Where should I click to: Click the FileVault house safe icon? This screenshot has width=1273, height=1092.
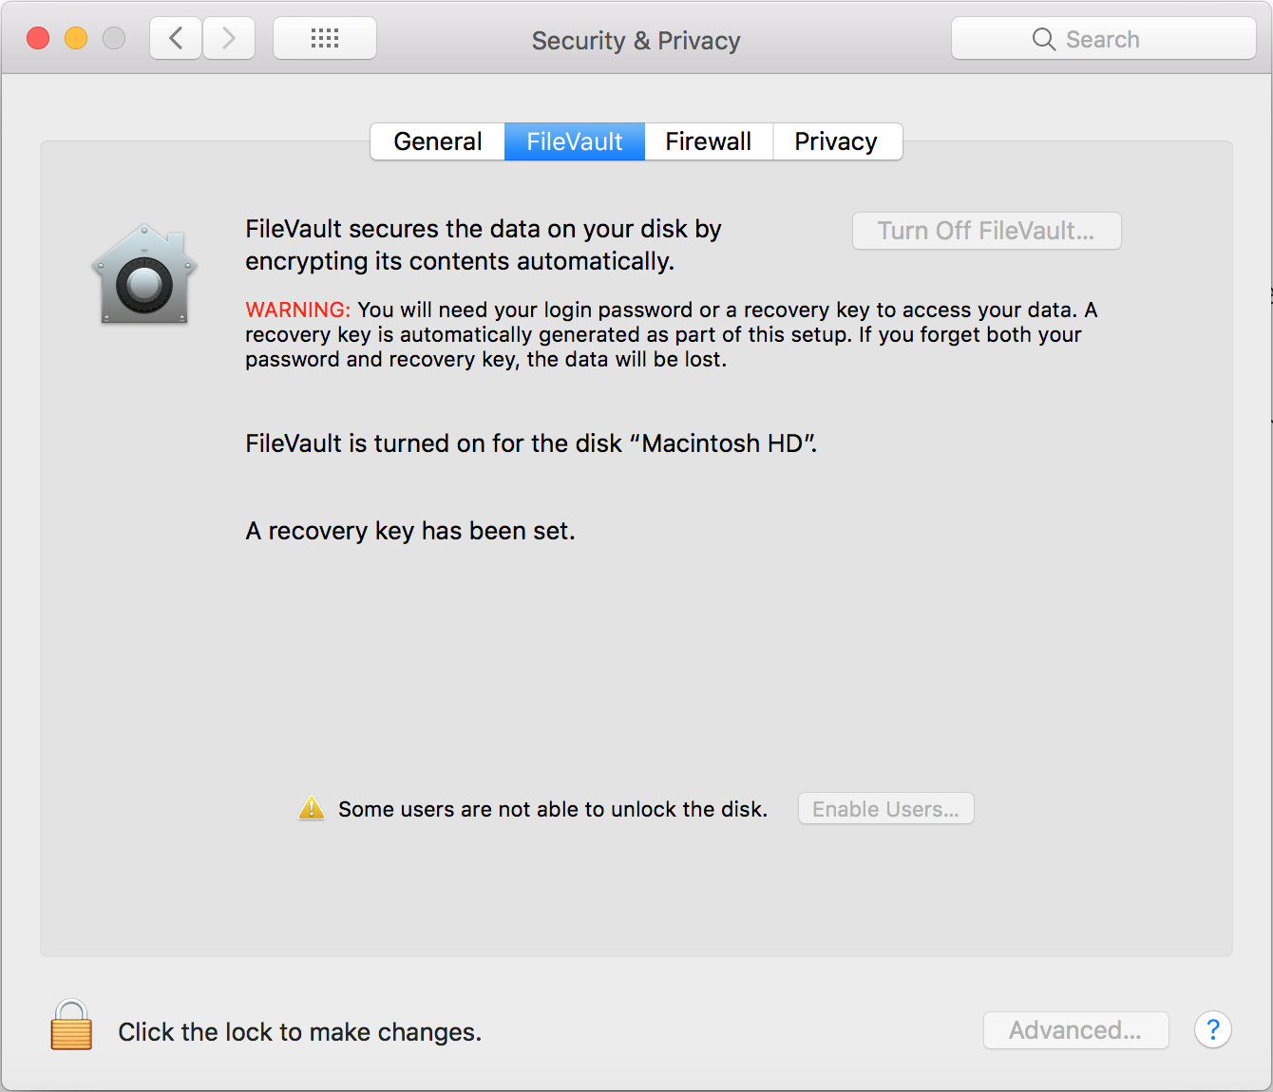[144, 274]
